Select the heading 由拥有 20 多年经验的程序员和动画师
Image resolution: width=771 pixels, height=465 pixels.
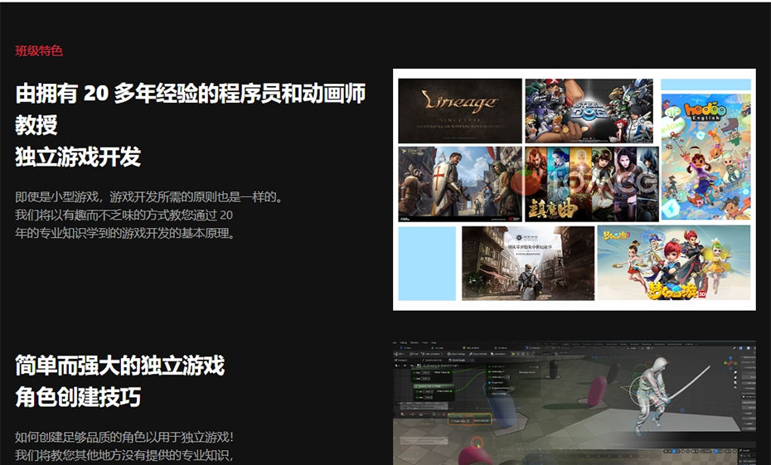[x=191, y=93]
